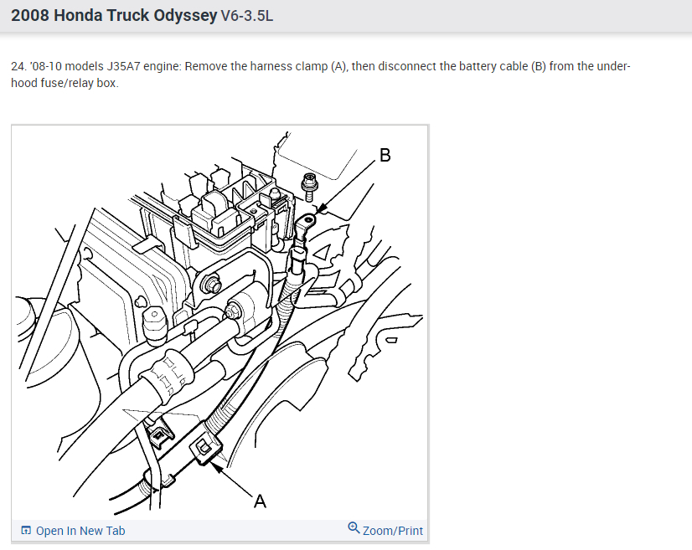Click the Zoom/Print magnifier icon
Viewport: 692px width, 550px height.
[x=354, y=527]
